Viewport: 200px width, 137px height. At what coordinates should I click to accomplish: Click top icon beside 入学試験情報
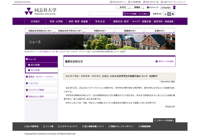click(x=129, y=2)
